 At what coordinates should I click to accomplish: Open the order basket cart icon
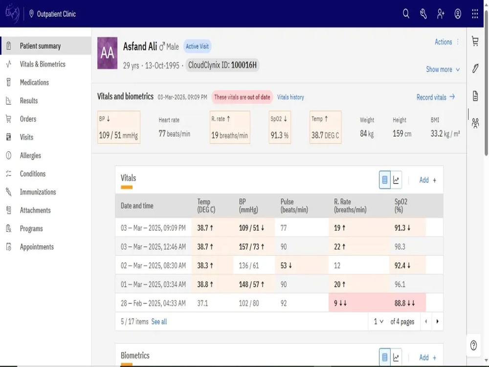[475, 41]
